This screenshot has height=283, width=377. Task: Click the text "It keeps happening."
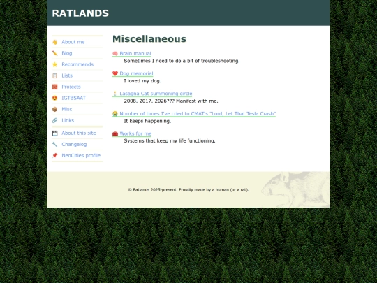coord(147,121)
